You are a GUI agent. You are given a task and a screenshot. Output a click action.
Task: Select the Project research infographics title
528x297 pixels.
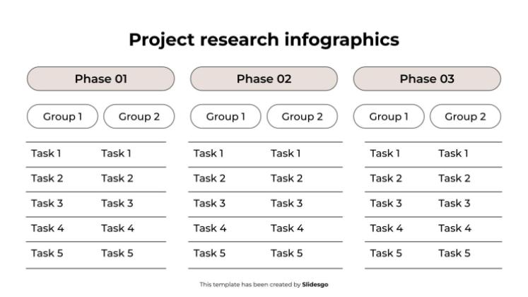point(264,40)
